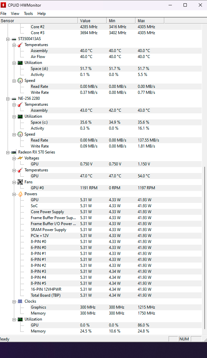Click the thermometer icon beside ST3500413AS Temperatures
Screen dimensions: 207x358
click(x=20, y=45)
